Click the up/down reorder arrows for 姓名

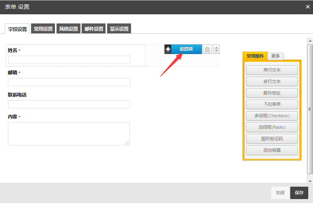point(216,49)
